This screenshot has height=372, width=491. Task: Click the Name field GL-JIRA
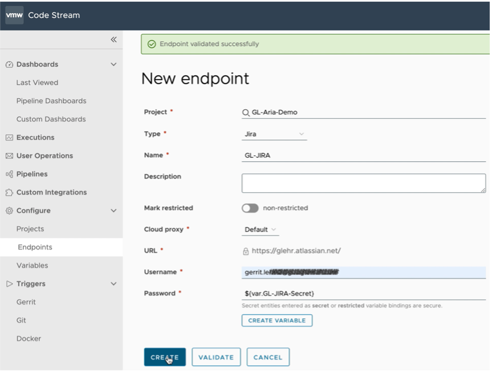(x=364, y=156)
